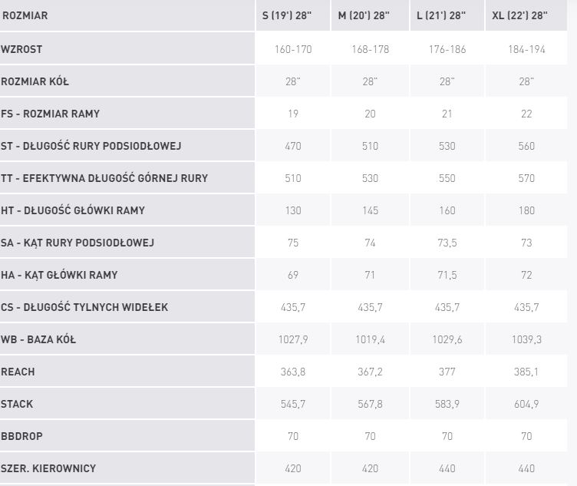Image resolution: width=577 pixels, height=486 pixels.
Task: Click the SZER. KIEROWNICY row label
Action: coord(48,468)
